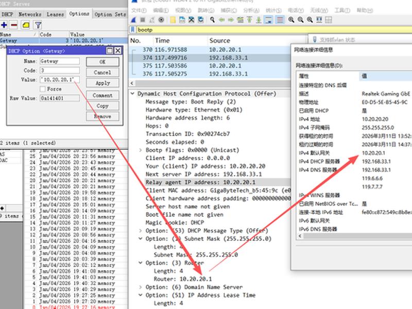Click Wireshark stop capture square icon

(143, 20)
